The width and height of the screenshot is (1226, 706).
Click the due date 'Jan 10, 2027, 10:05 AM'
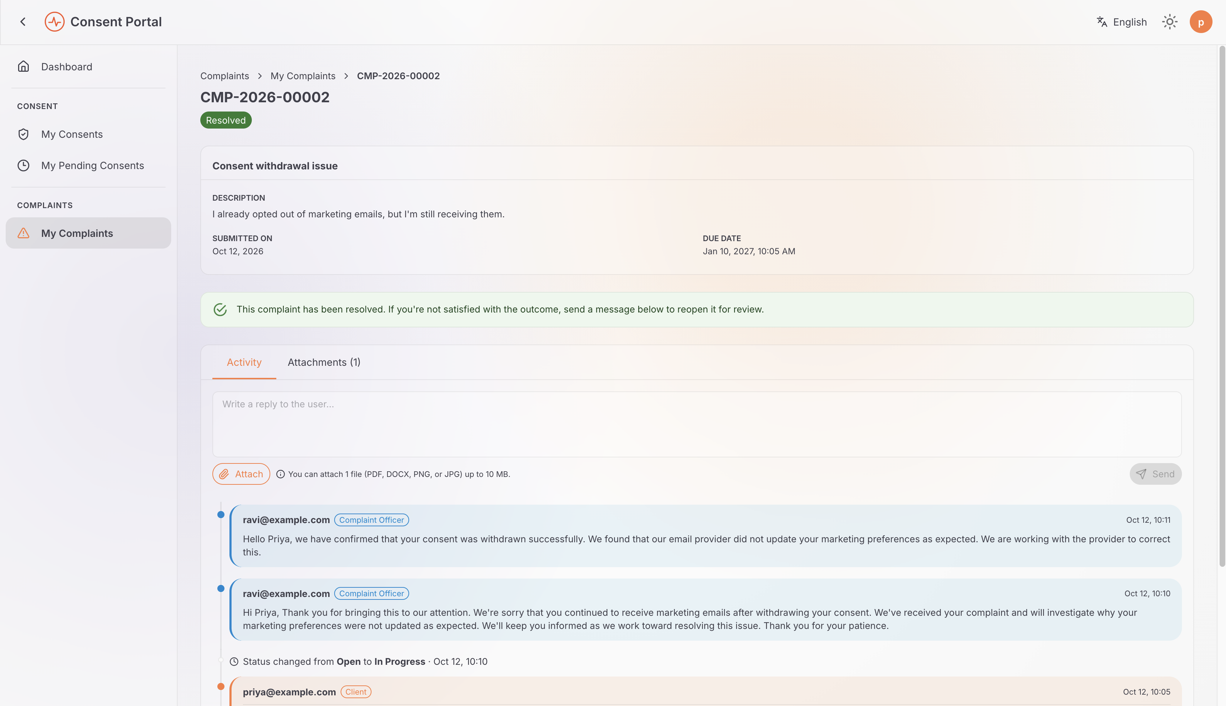(749, 251)
